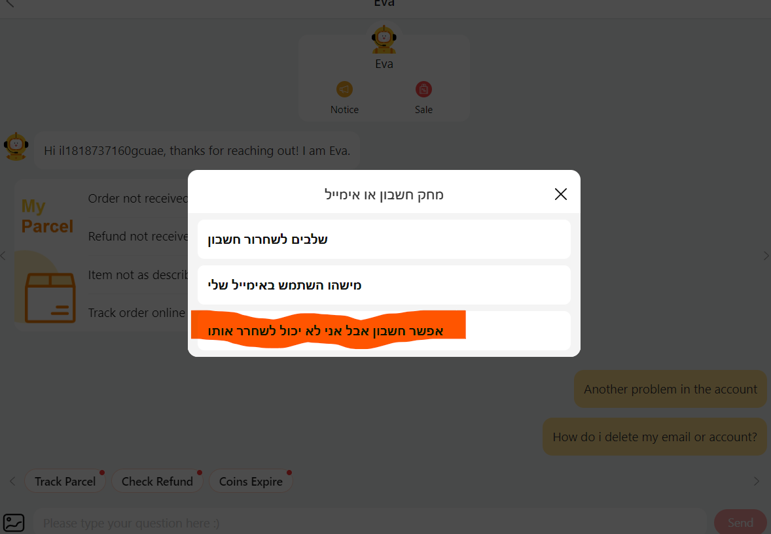This screenshot has width=771, height=534.
Task: Open the Notice megaphone icon
Action: click(344, 90)
